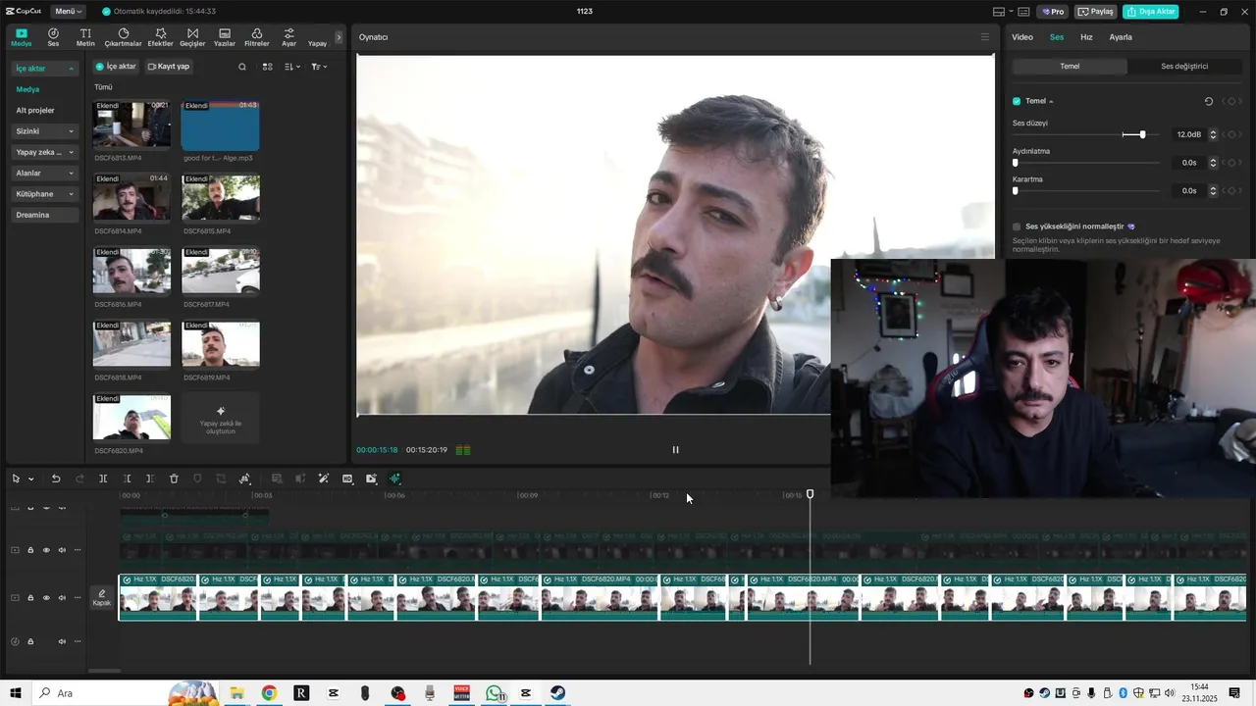Image resolution: width=1256 pixels, height=706 pixels.
Task: Add keyframe for Ses düzeyi
Action: click(1231, 134)
